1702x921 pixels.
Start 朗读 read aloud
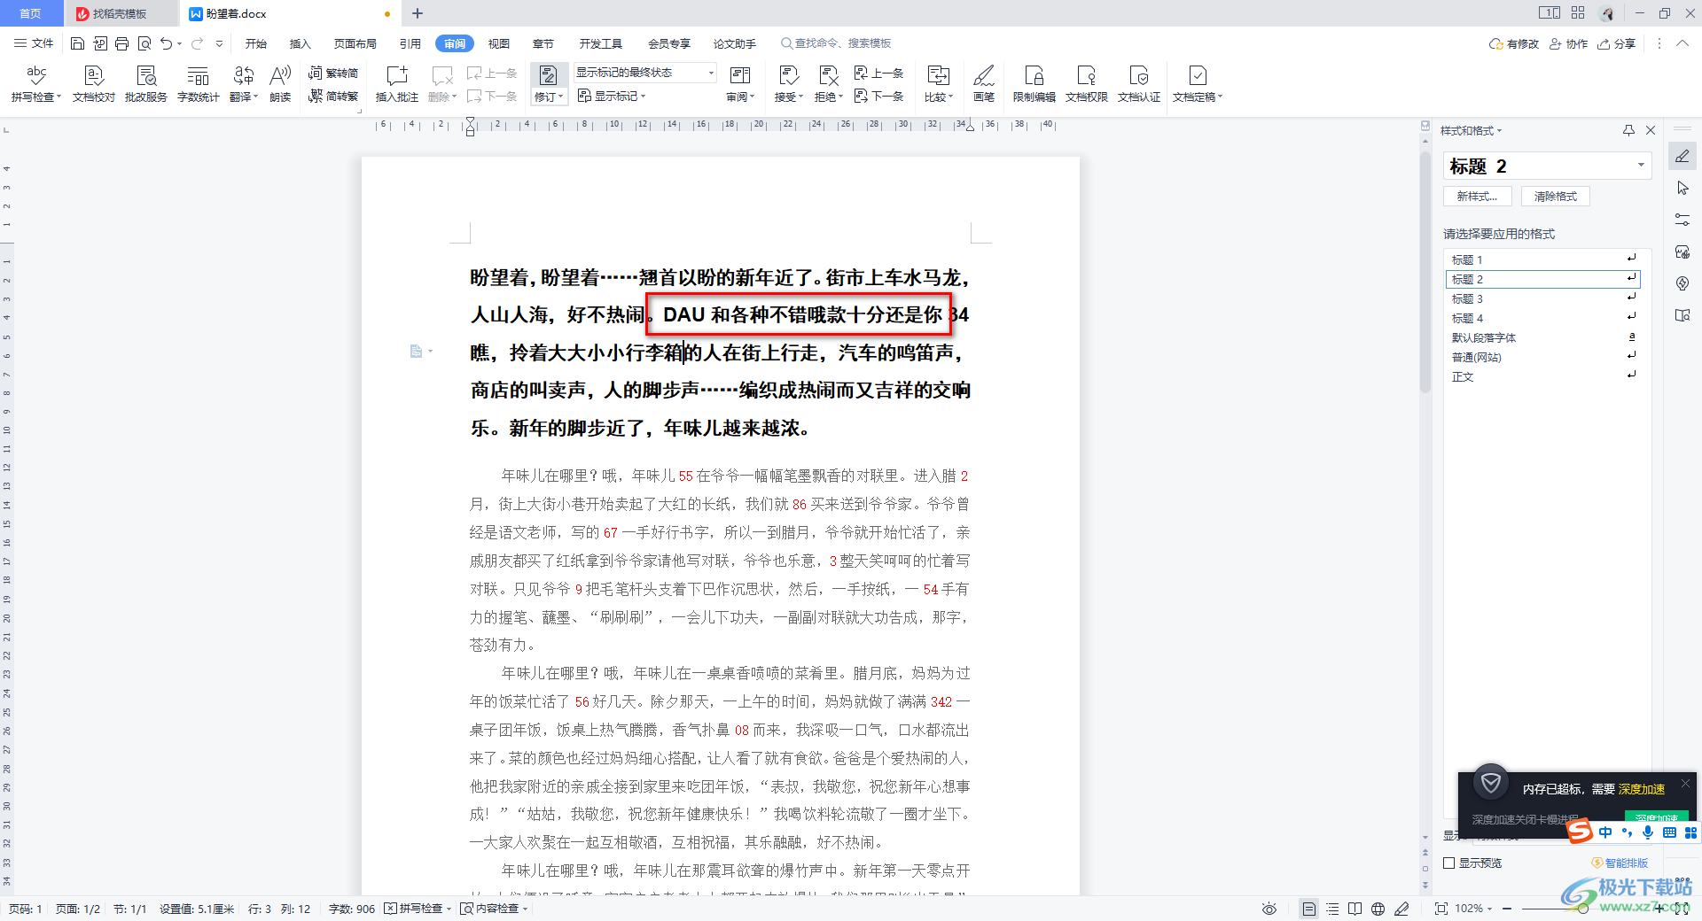pyautogui.click(x=280, y=83)
